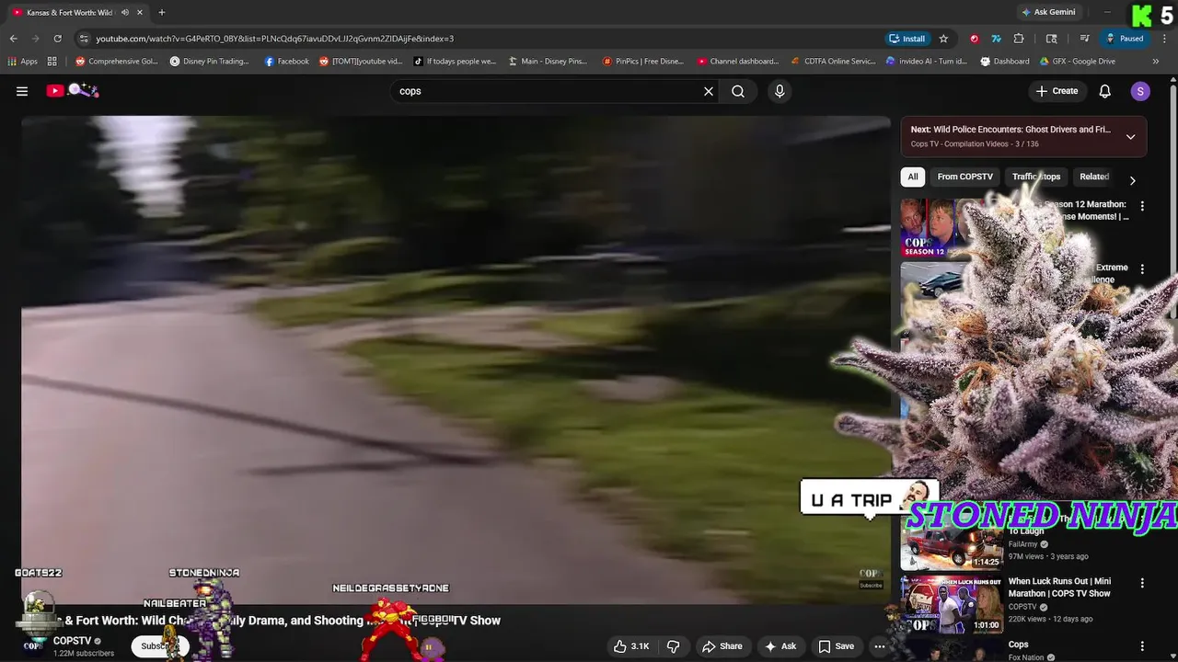Open 'When Luck Runs Out' video title

tap(1059, 587)
